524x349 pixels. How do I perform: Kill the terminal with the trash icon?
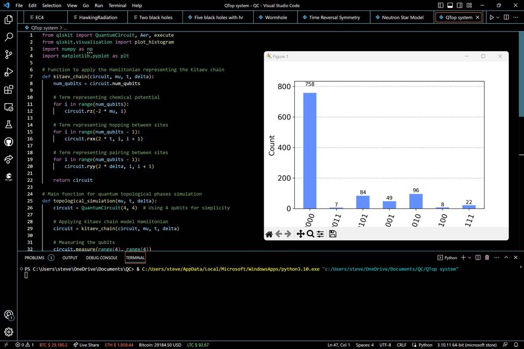coord(487,258)
